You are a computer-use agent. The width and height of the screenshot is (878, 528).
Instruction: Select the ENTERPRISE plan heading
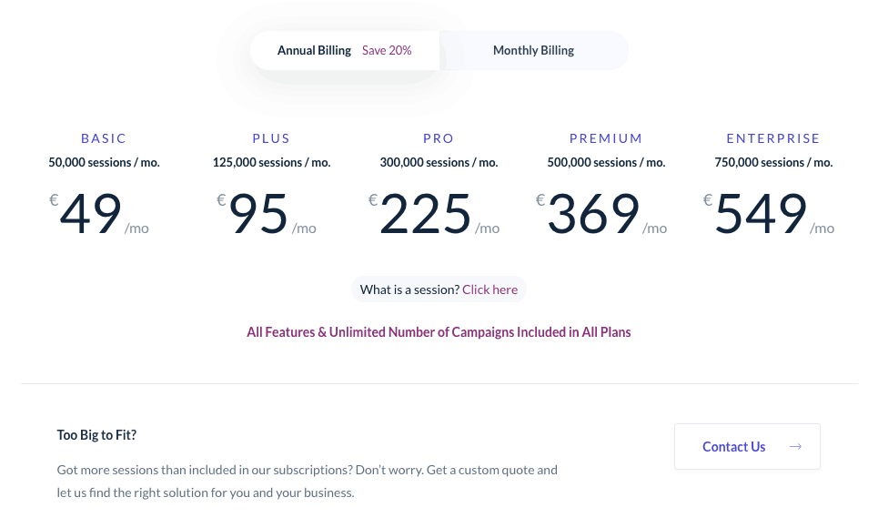(x=773, y=138)
